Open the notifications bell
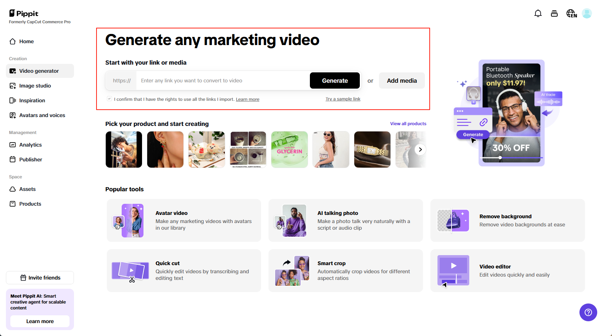612x336 pixels. 538,13
